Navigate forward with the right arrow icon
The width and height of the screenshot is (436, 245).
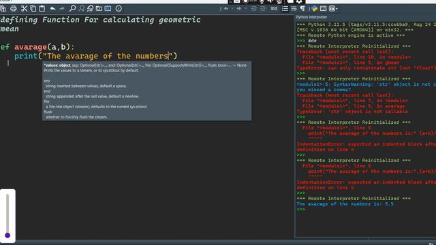[239, 9]
